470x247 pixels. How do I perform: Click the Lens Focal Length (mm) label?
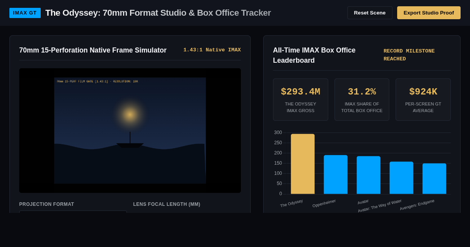point(166,204)
